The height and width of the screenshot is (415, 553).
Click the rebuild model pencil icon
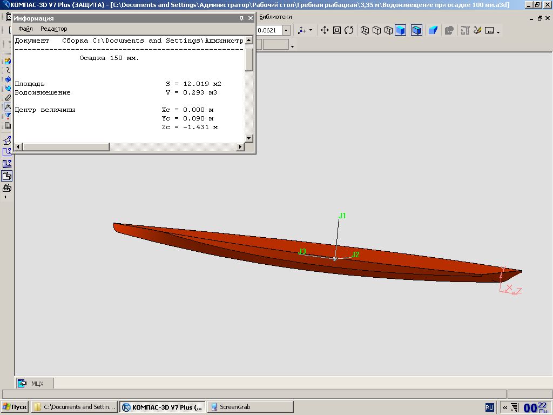[477, 30]
